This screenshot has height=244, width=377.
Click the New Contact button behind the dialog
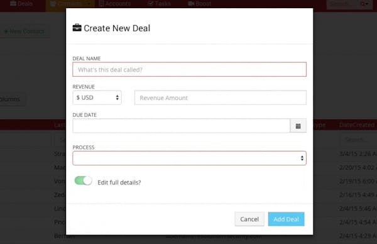pyautogui.click(x=25, y=31)
